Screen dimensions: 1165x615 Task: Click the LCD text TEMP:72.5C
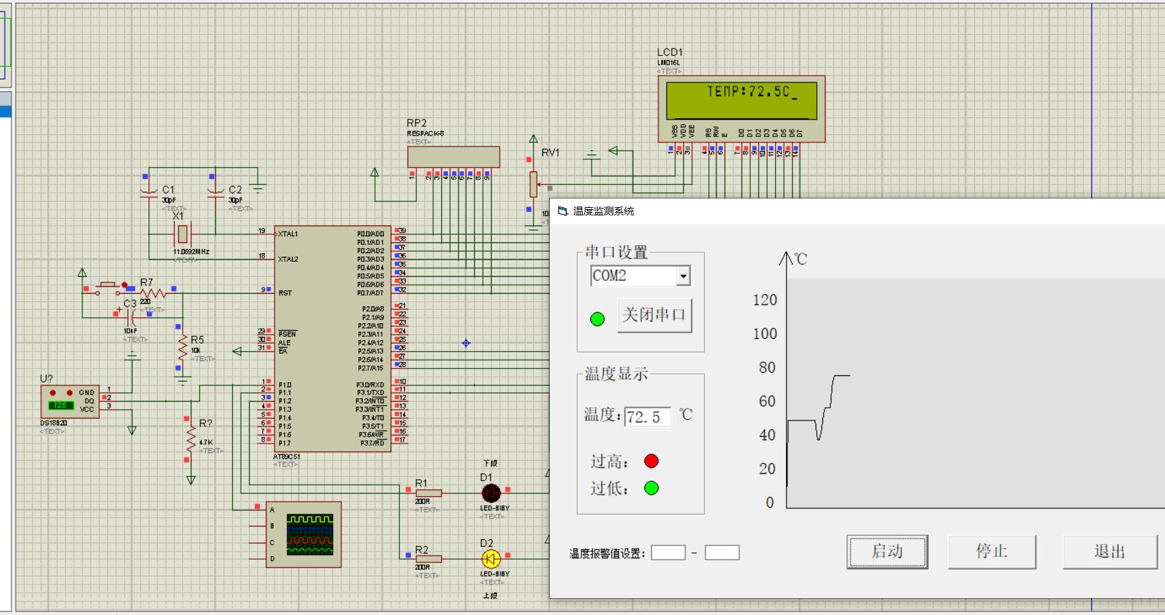coord(748,92)
